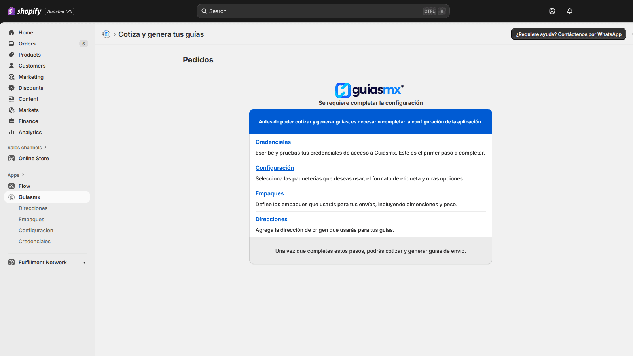Click the Analytics bar chart icon

click(x=11, y=132)
